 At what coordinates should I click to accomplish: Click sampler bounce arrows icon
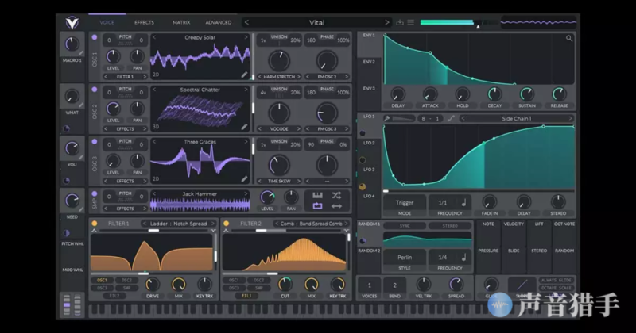coord(336,206)
